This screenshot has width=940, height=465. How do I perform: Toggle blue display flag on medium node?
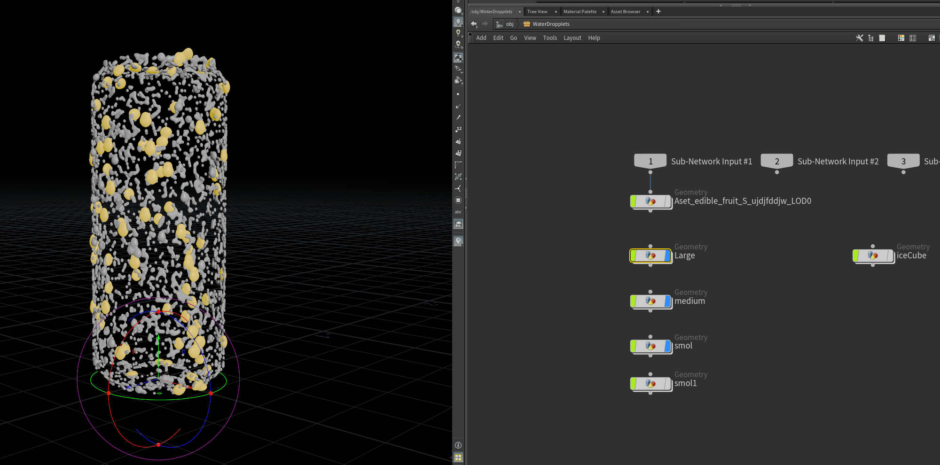667,301
